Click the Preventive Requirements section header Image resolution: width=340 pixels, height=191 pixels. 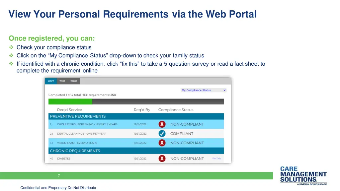click(x=136, y=116)
